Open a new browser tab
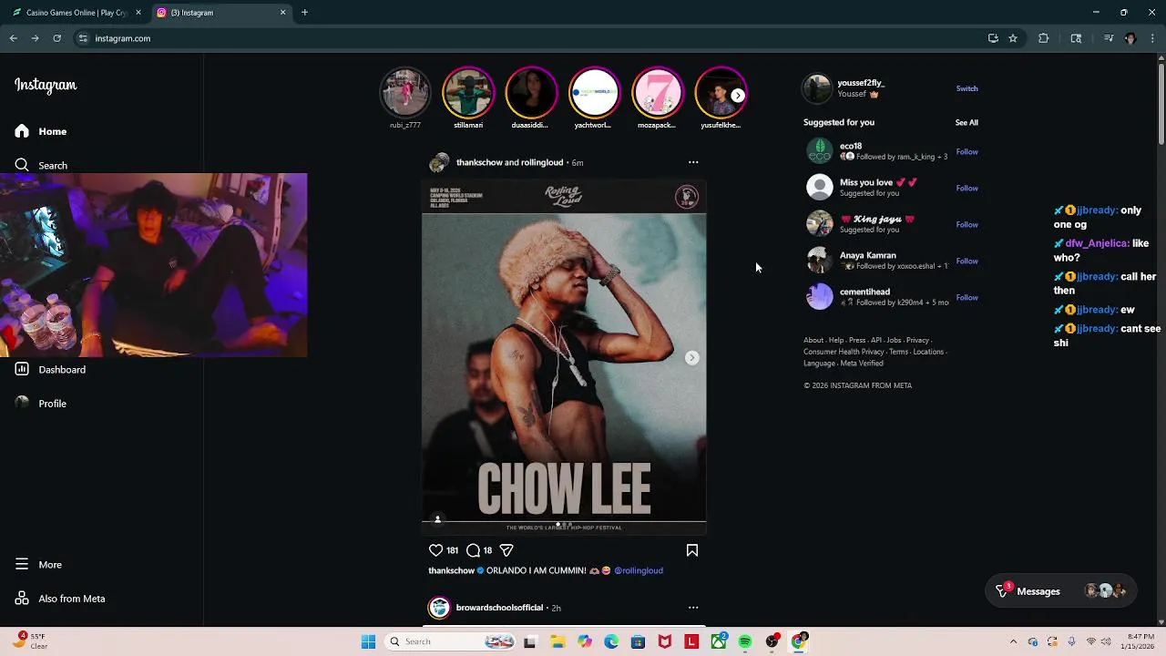 [x=304, y=13]
